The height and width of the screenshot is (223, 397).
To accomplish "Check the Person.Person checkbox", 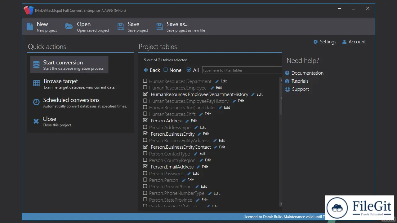I will 145,180.
